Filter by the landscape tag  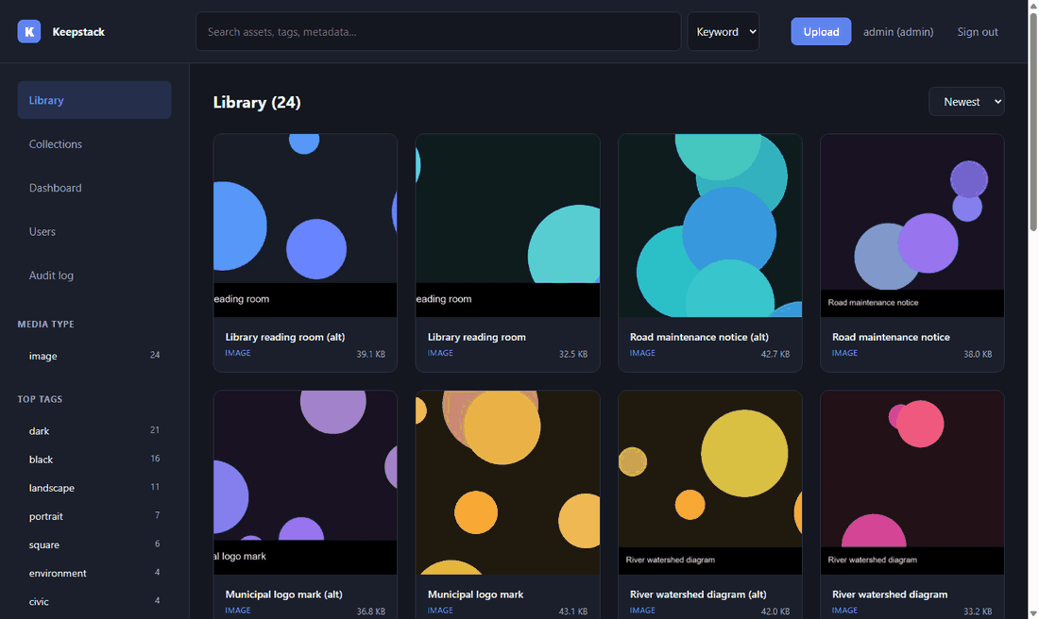(x=94, y=487)
